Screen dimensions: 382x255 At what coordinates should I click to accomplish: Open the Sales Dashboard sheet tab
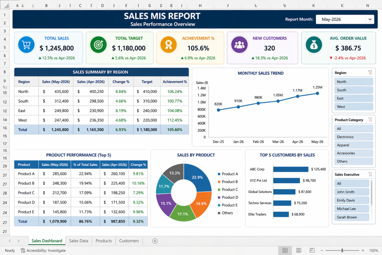[x=47, y=241]
